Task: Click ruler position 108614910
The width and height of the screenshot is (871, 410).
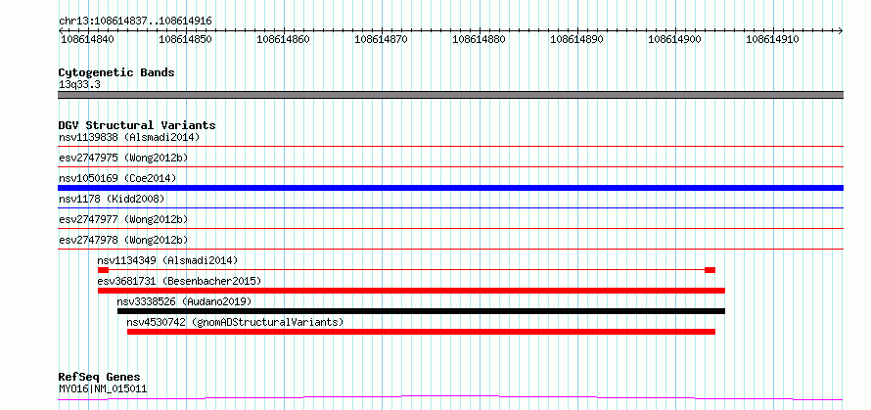Action: point(773,39)
